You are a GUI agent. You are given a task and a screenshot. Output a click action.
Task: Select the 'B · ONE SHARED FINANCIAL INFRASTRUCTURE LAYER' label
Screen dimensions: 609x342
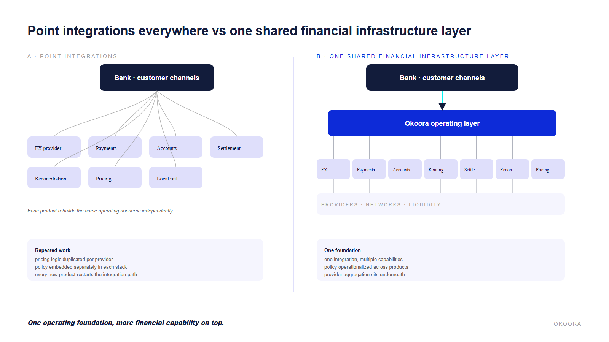point(413,56)
